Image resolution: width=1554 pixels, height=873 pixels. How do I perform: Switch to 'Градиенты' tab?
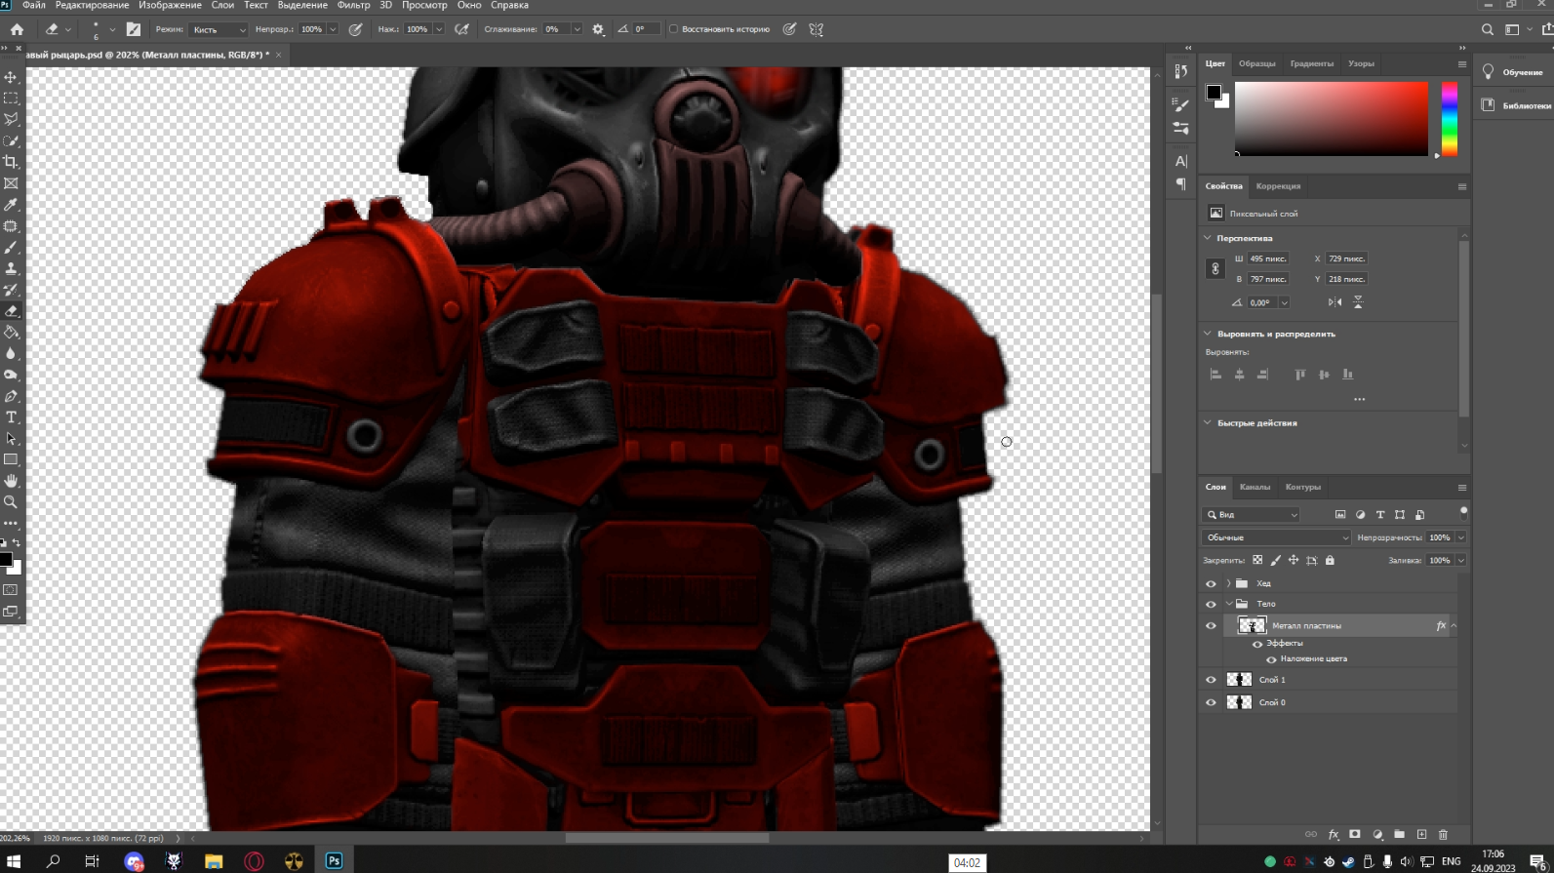1311,63
